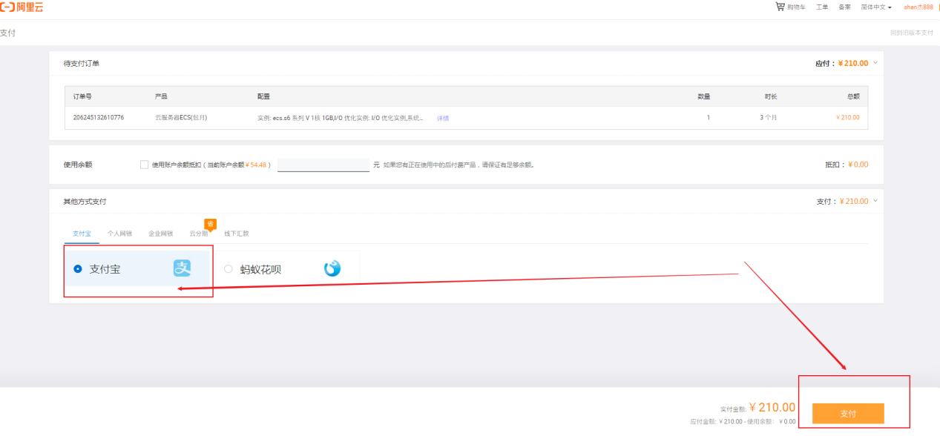940x436 pixels.
Task: Click 购物车 text link
Action: [x=796, y=7]
